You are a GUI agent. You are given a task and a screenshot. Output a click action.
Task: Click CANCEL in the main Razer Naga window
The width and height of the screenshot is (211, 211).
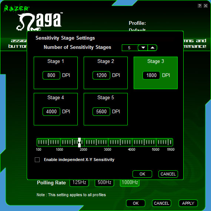(x=161, y=203)
